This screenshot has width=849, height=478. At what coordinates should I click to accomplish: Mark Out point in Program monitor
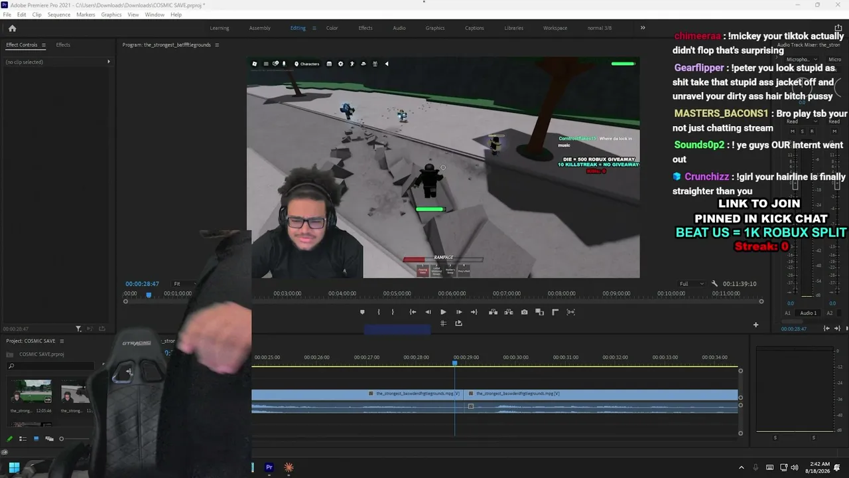(x=393, y=312)
